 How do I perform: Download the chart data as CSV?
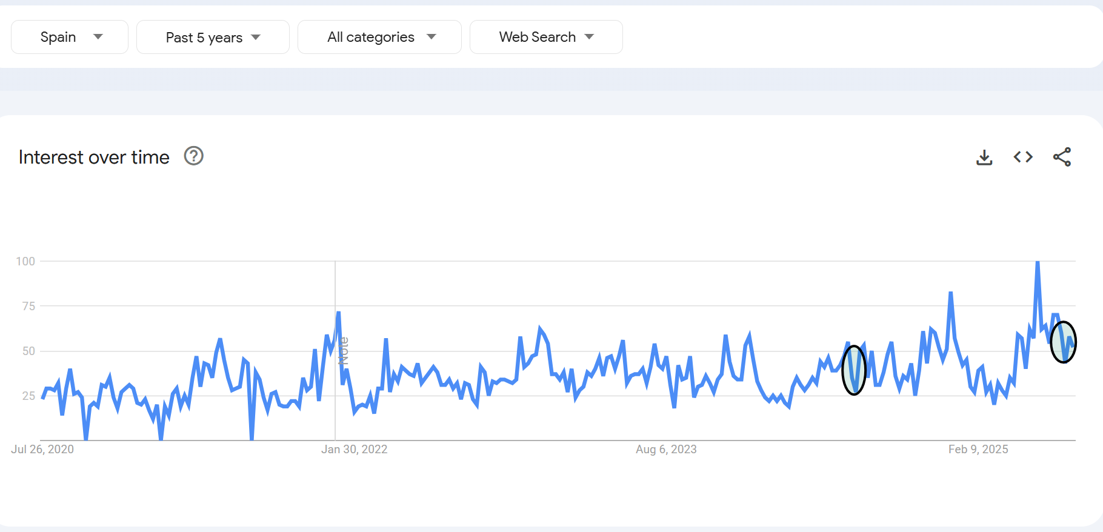pos(984,158)
